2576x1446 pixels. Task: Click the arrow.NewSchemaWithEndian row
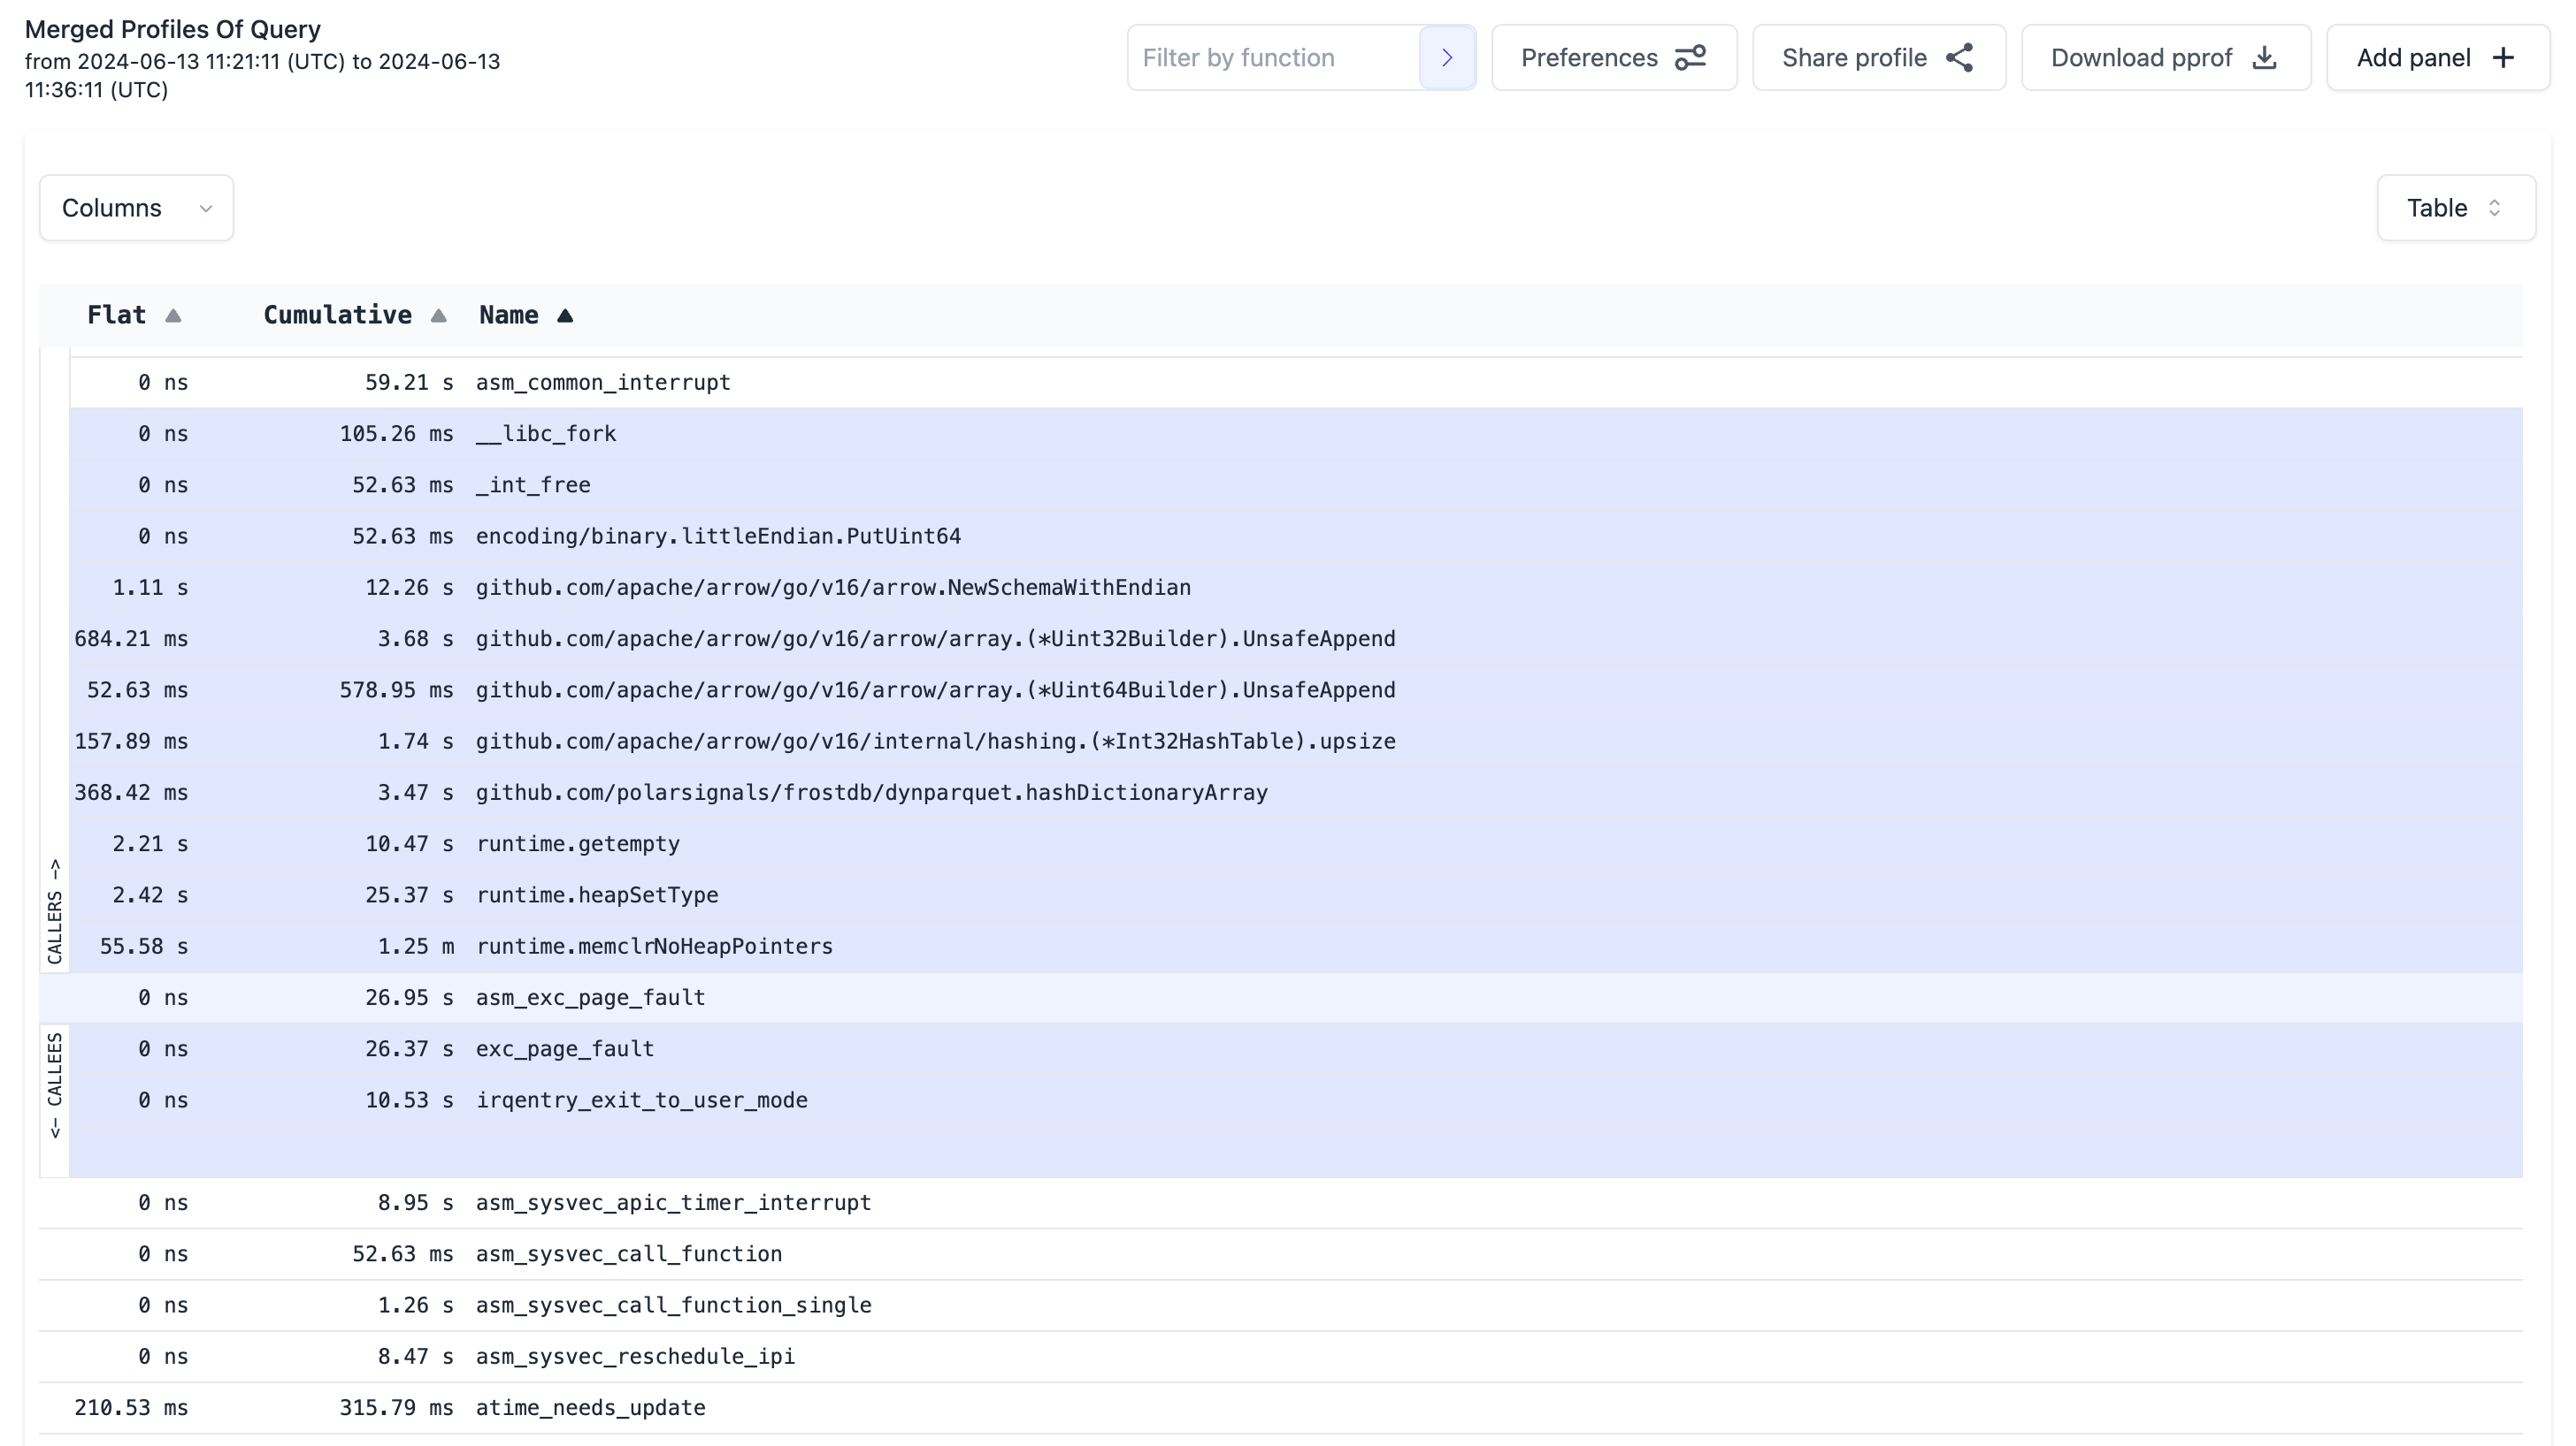(1296, 588)
